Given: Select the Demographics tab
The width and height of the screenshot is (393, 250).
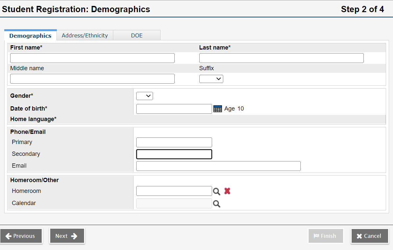Looking at the screenshot, I should click(x=30, y=35).
